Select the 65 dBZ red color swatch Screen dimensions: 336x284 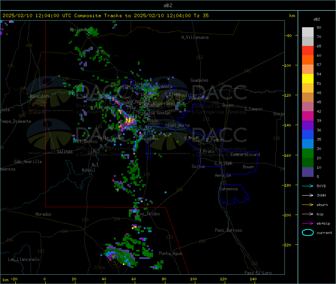pos(308,50)
